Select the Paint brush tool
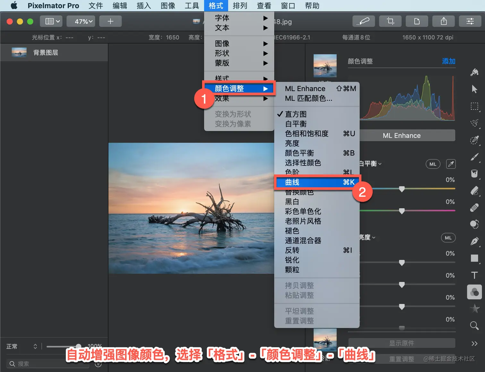The width and height of the screenshot is (485, 372). (474, 157)
